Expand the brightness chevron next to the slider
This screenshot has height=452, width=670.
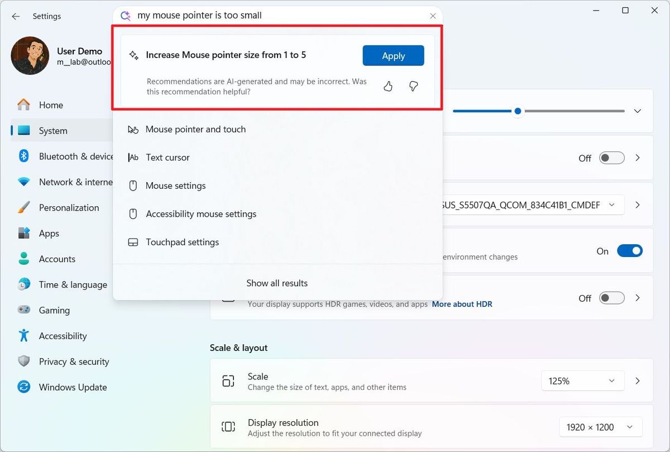point(637,111)
